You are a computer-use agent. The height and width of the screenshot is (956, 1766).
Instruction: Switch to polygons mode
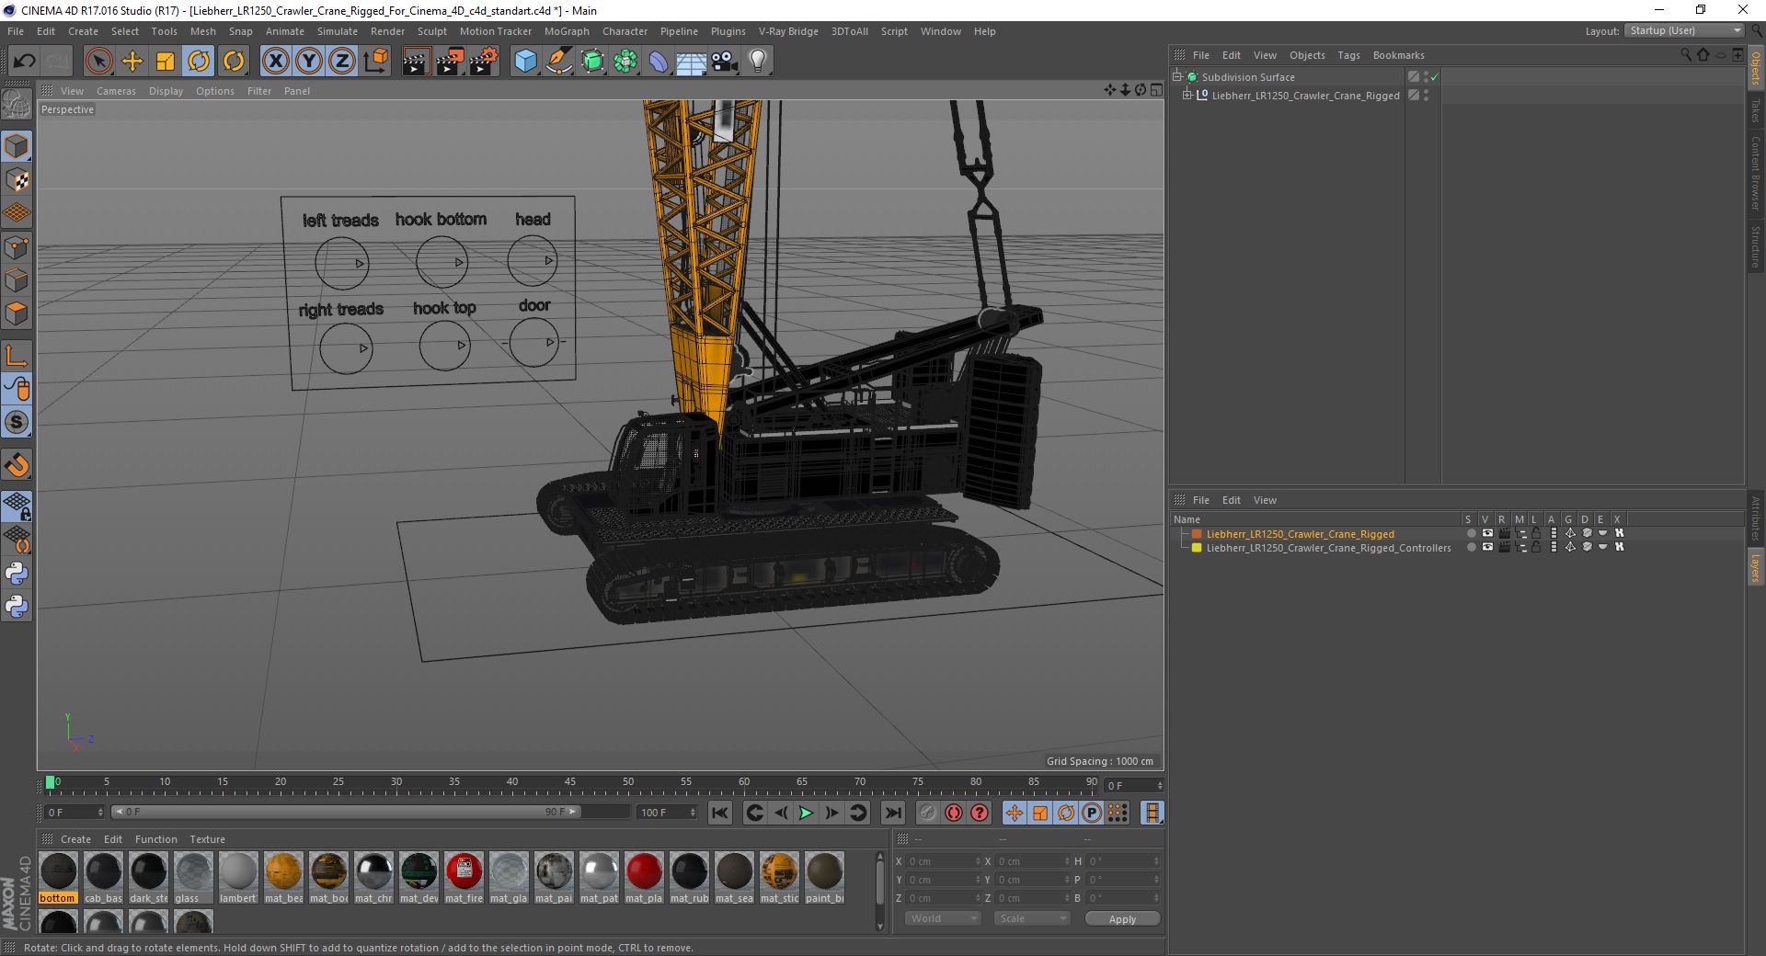pyautogui.click(x=17, y=313)
